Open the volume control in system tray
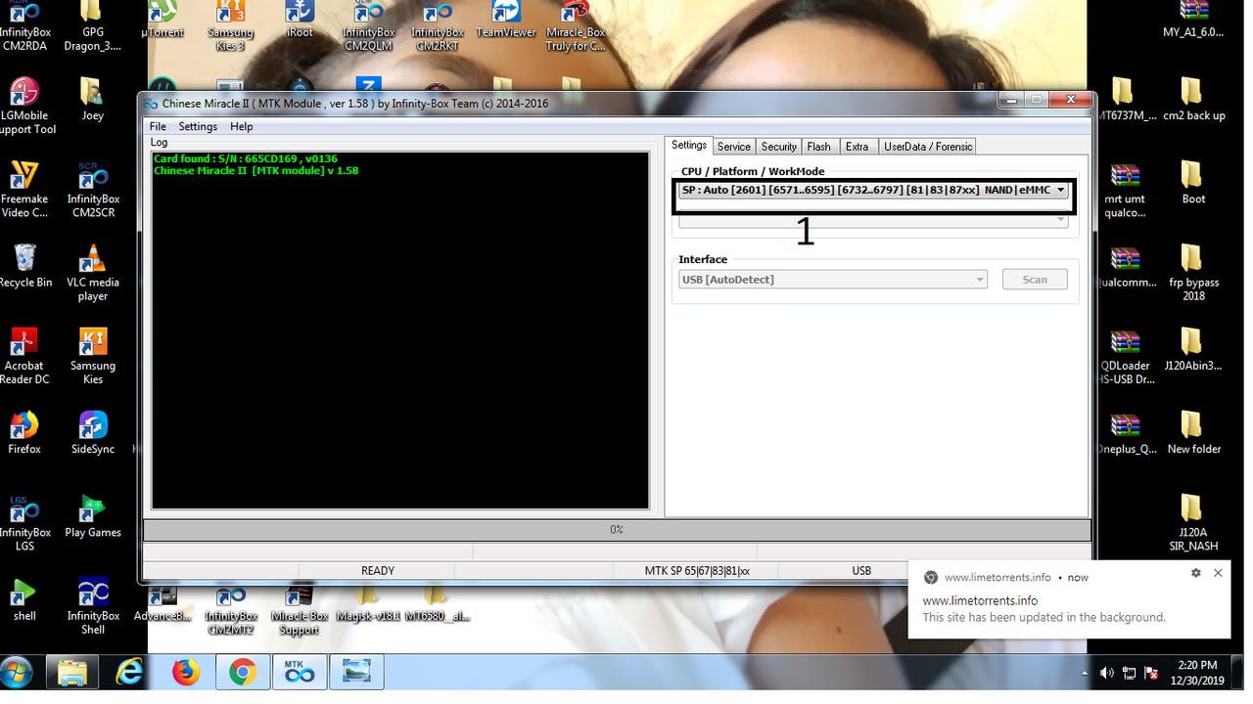The width and height of the screenshot is (1253, 704). [1107, 673]
